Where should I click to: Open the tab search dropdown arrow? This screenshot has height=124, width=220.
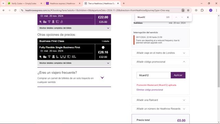coord(3,3)
